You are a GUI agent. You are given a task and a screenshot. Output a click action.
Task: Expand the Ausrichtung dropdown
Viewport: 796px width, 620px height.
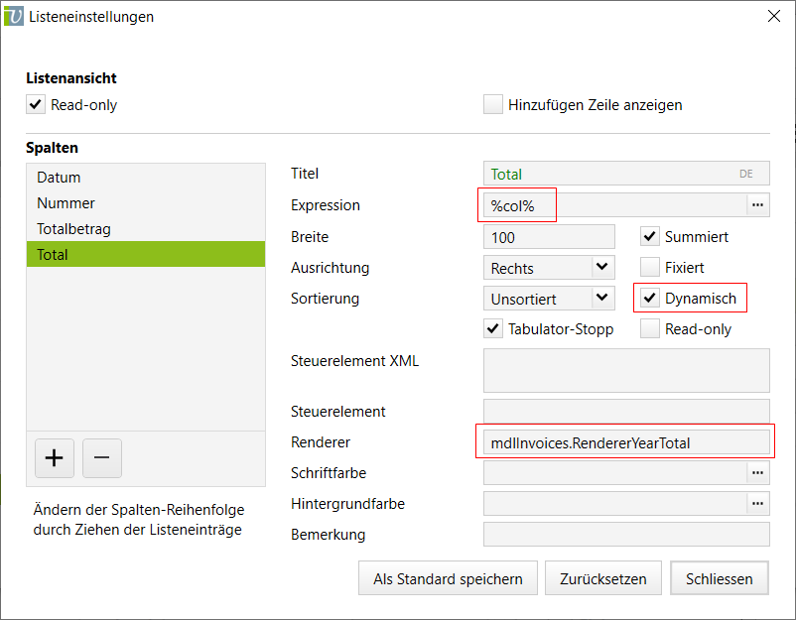[601, 267]
